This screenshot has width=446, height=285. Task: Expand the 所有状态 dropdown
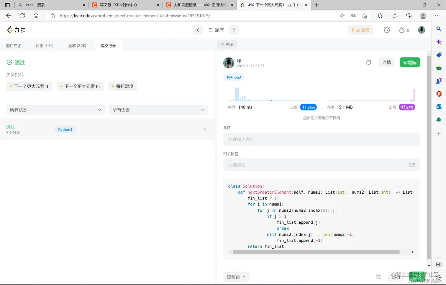tap(55, 110)
